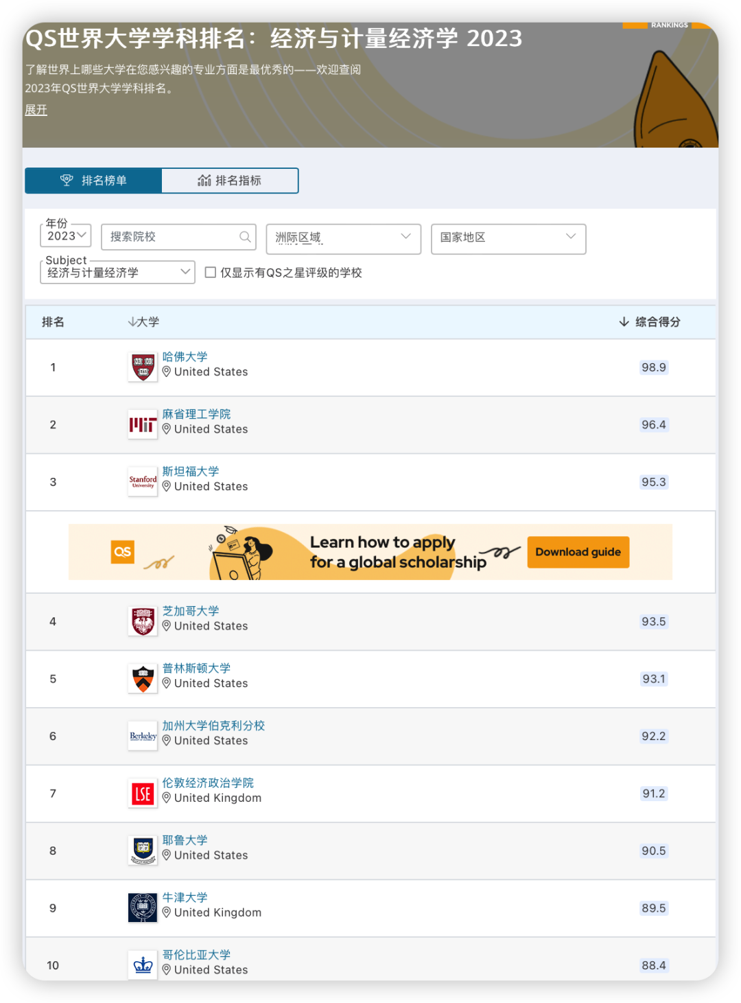Click the 搜索院校 search input field

(172, 237)
